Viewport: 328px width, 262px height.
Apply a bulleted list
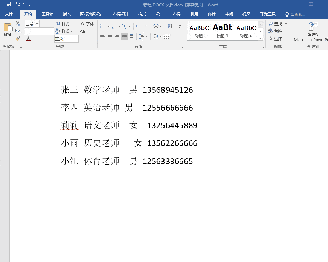click(x=102, y=26)
